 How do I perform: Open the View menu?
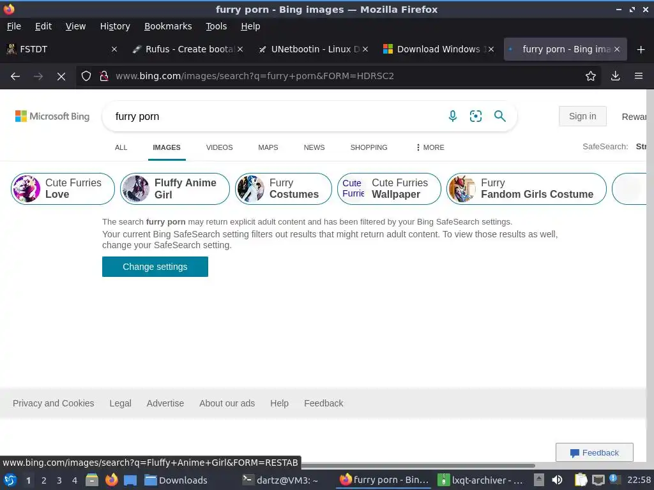75,26
